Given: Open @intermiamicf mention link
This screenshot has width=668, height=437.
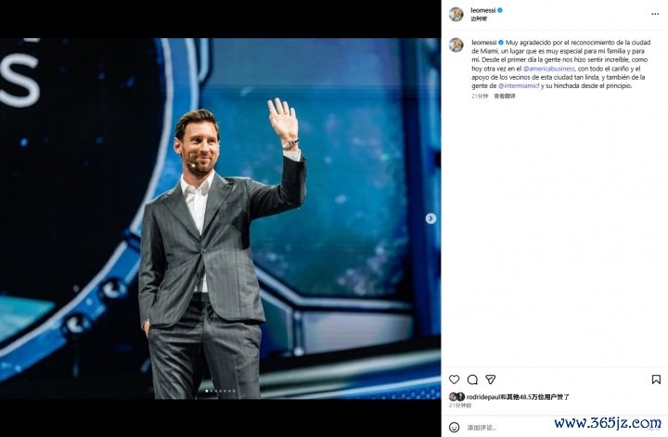Looking at the screenshot, I should (519, 86).
